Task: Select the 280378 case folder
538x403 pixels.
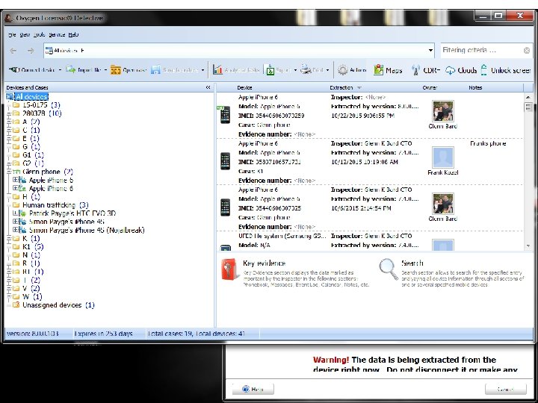Action: pos(42,113)
